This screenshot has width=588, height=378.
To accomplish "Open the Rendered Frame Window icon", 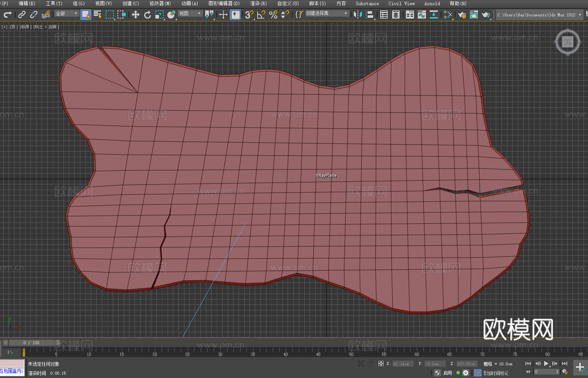I will tap(474, 14).
